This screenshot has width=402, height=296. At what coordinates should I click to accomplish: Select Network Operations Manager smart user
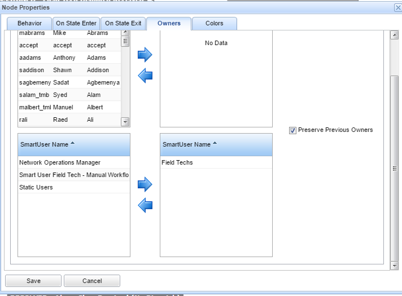click(60, 162)
